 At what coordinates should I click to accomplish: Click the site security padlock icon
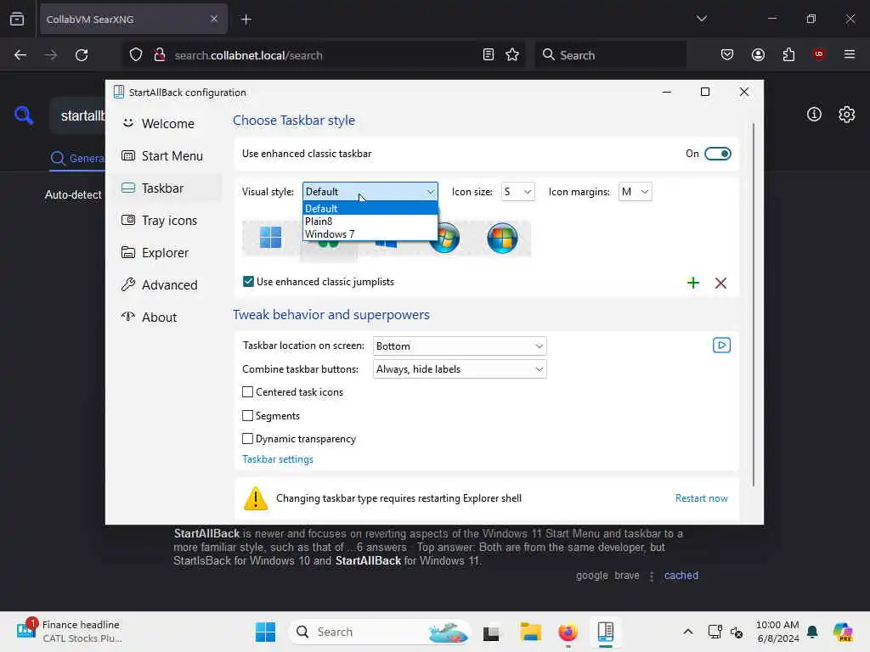[x=160, y=55]
